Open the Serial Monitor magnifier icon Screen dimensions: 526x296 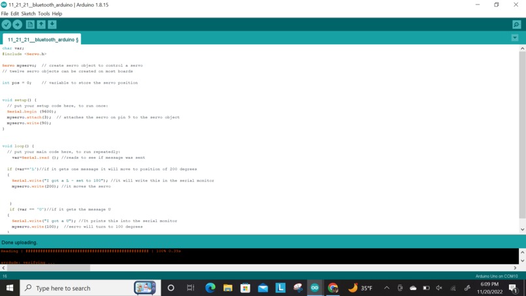[517, 25]
